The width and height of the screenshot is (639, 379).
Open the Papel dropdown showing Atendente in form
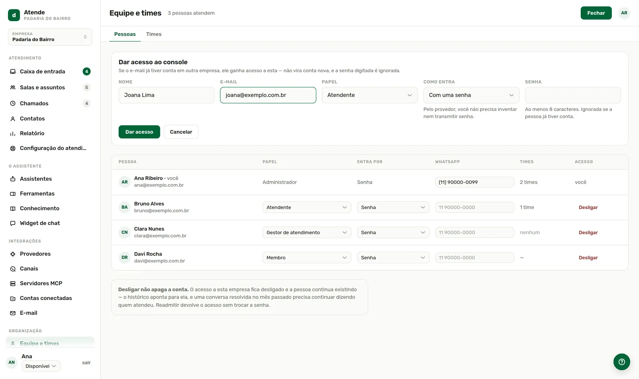[369, 95]
